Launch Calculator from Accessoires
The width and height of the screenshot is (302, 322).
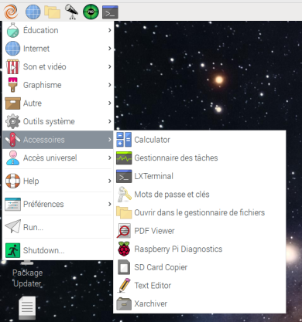[200, 140]
